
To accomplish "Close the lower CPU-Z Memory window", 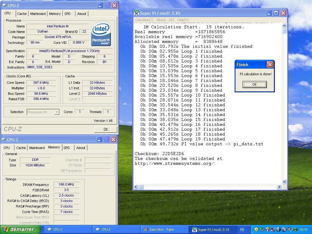I will (113, 139).
